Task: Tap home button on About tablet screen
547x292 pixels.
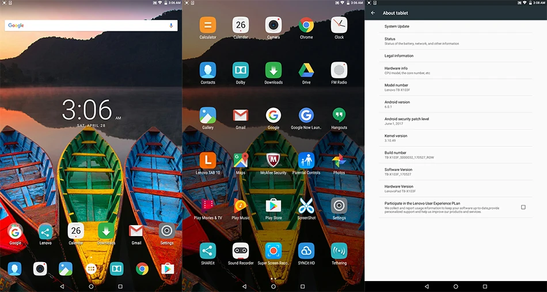Action: tap(455, 286)
